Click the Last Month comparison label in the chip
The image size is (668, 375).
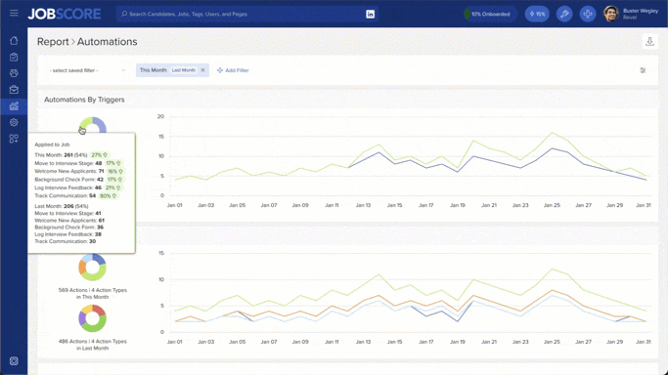coord(184,70)
